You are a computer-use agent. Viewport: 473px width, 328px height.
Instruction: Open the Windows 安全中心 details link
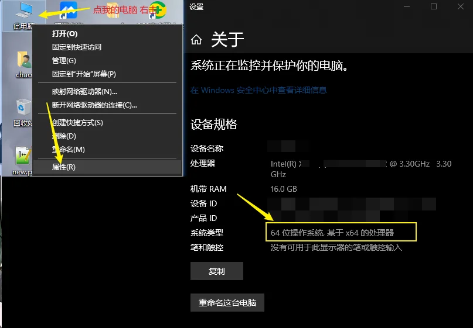click(x=258, y=90)
